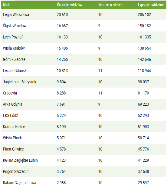Click Raków Częstochowa in last row
The height and width of the screenshot is (189, 167).
[x=19, y=183]
